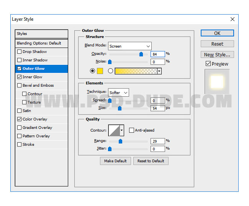
Task: Click the yellow-to-transparent gradient bar
Action: [x=136, y=71]
